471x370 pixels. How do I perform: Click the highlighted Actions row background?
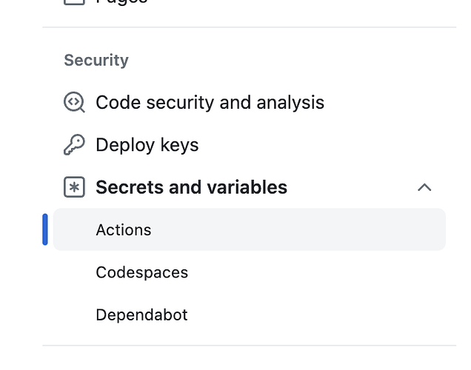(296, 230)
